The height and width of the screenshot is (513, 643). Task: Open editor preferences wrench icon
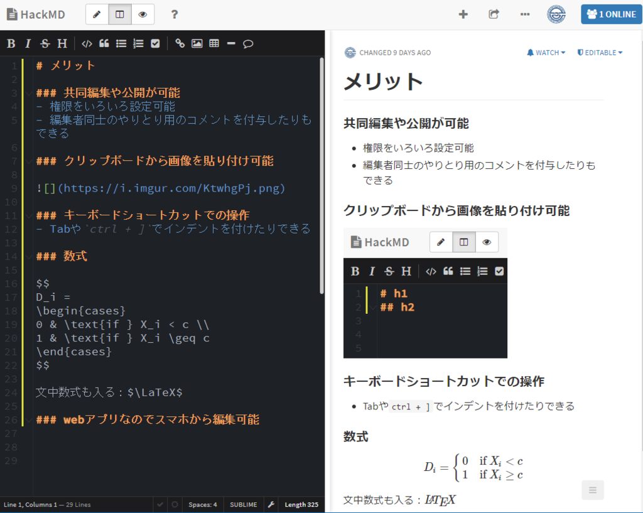(271, 504)
